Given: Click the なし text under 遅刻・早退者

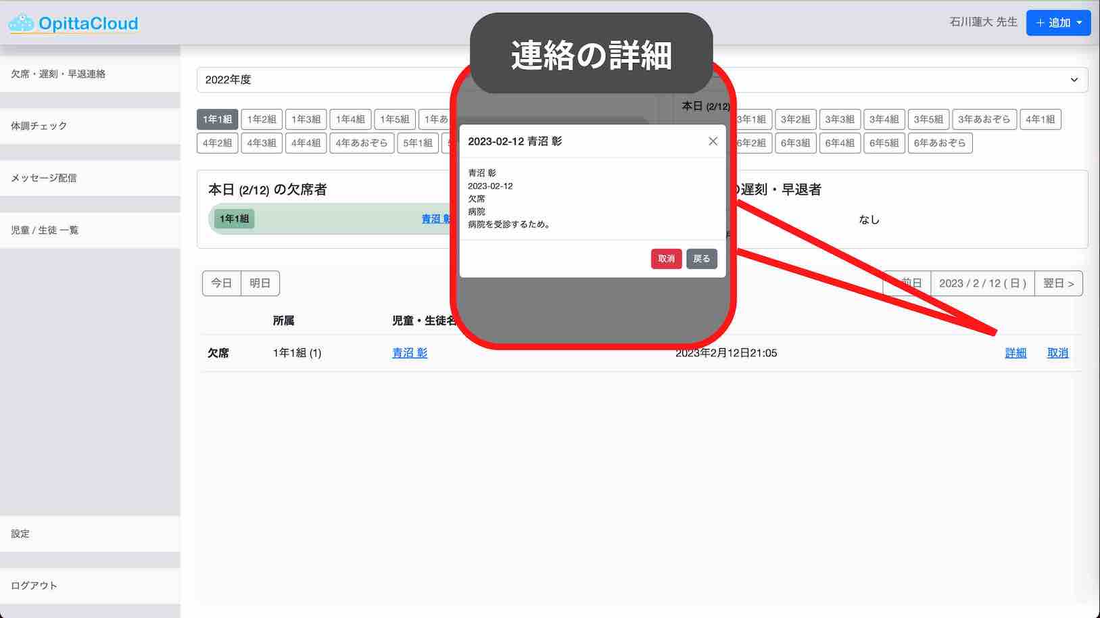Looking at the screenshot, I should (869, 219).
